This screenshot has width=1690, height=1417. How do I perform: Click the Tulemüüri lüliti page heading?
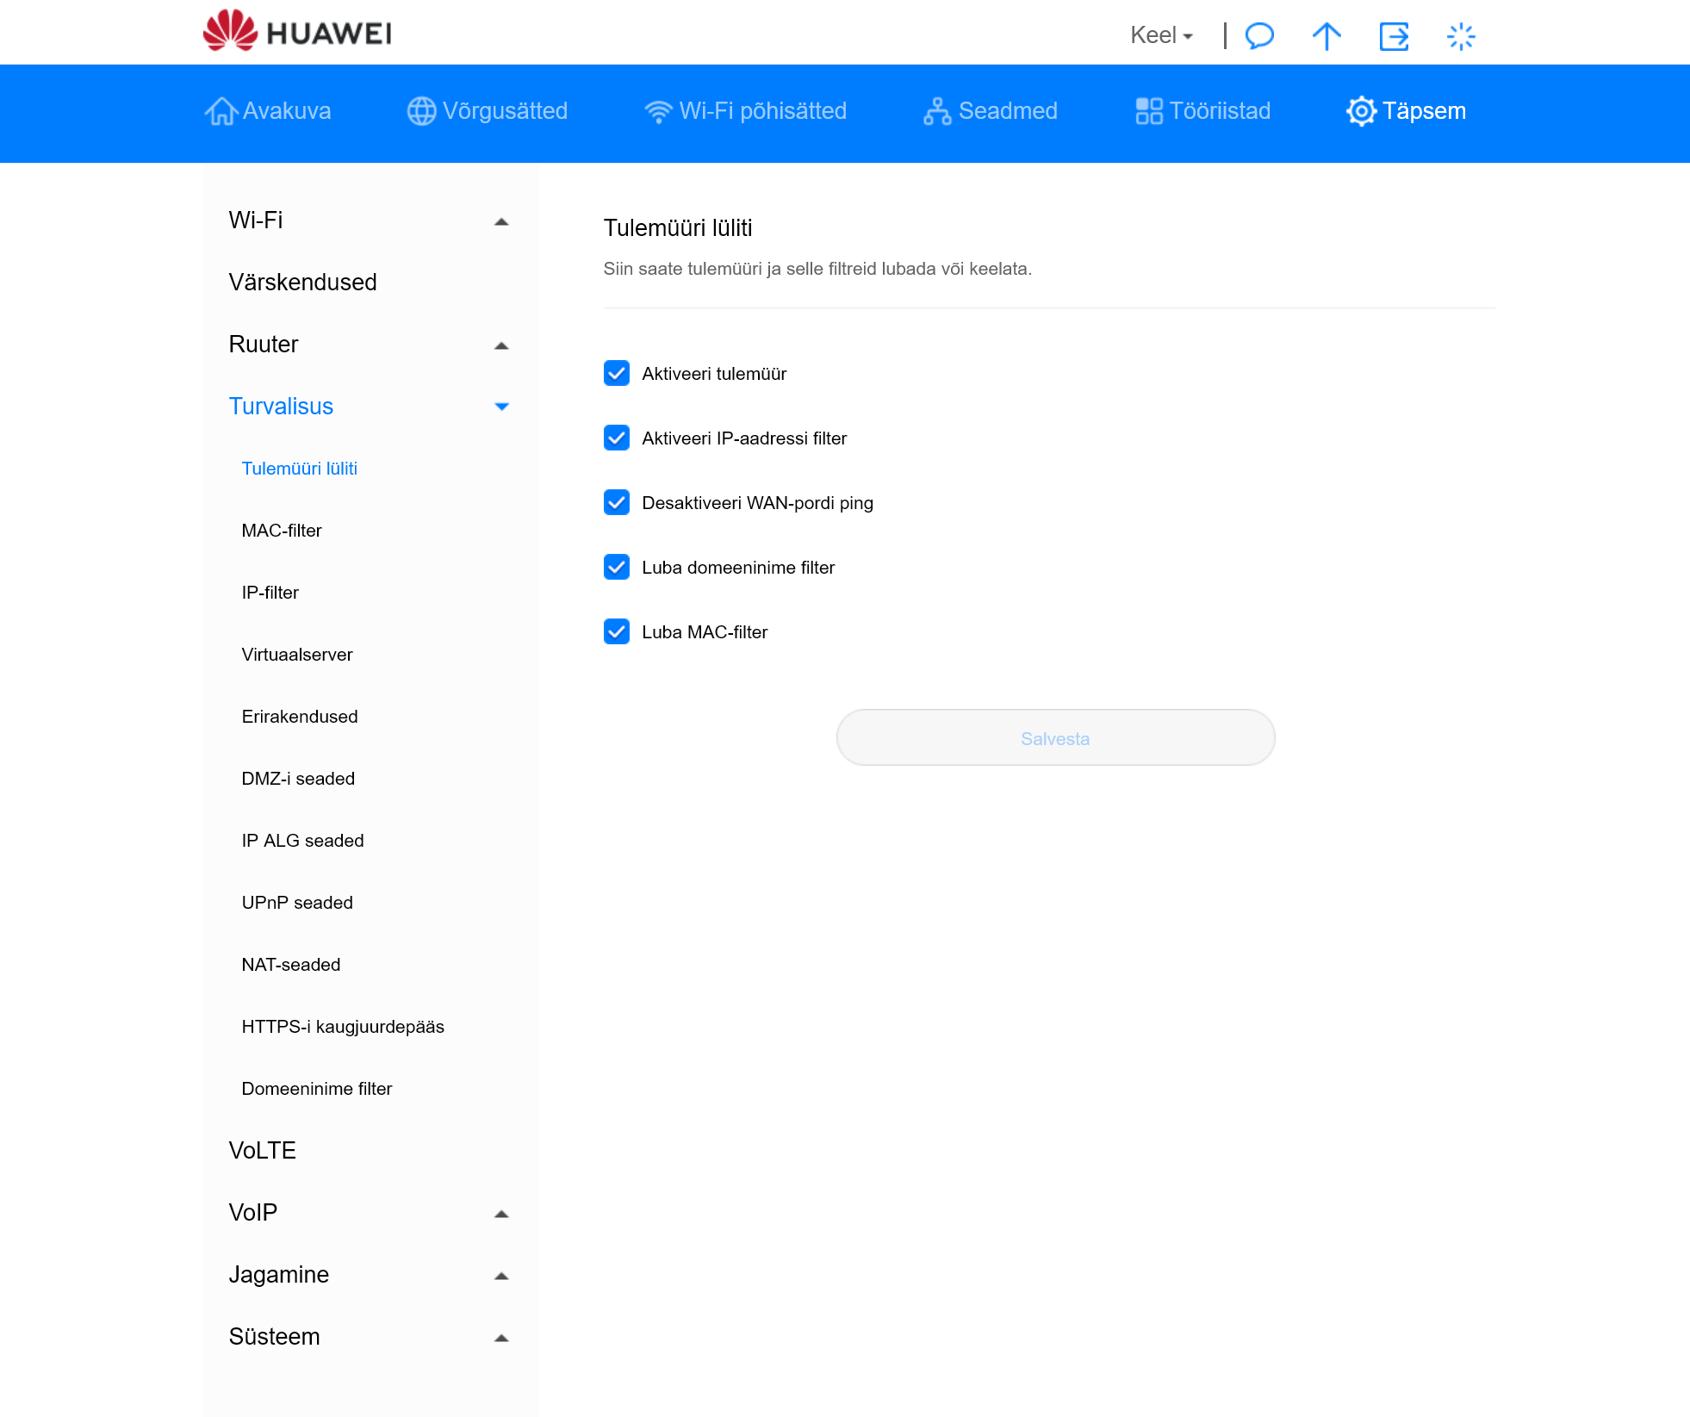coord(678,228)
